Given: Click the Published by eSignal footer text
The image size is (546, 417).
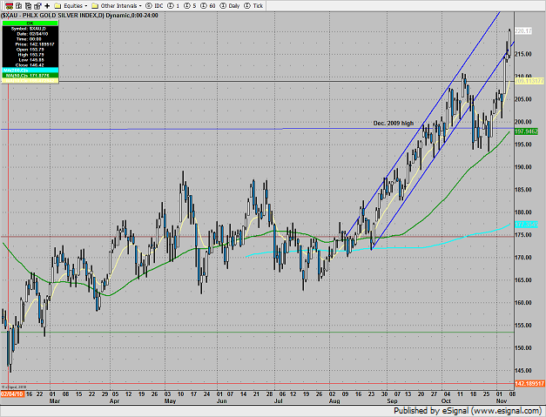Looking at the screenshot, I should tap(468, 411).
